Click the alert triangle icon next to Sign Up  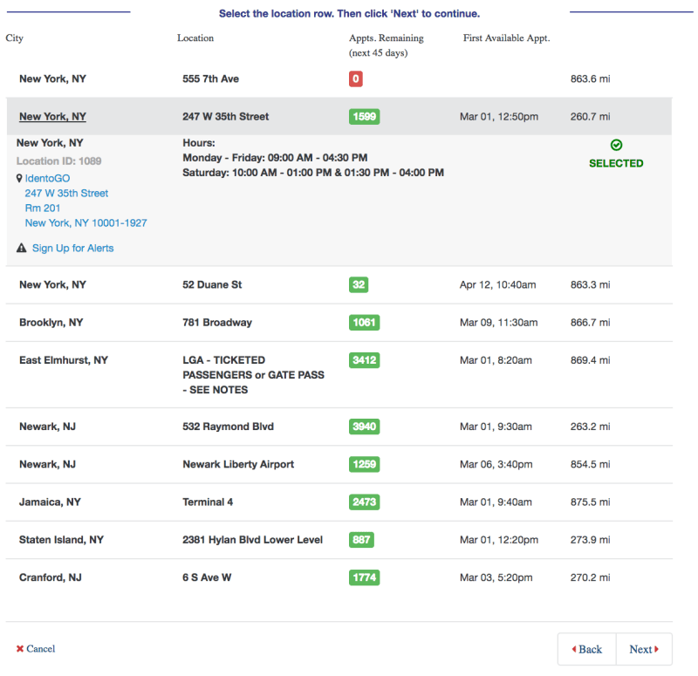coord(21,248)
